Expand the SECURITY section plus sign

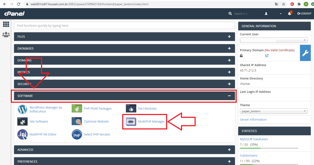pyautogui.click(x=229, y=84)
